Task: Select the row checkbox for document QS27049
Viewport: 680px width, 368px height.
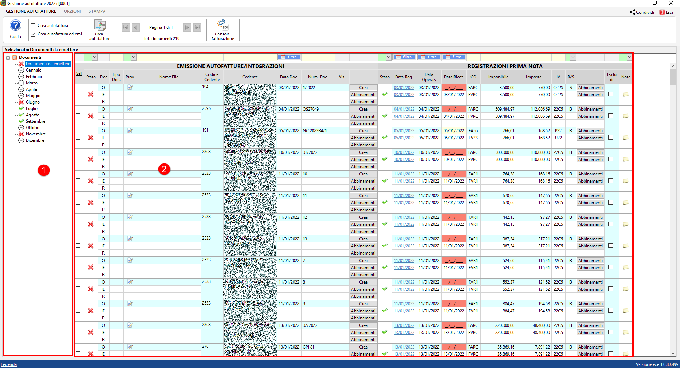Action: (78, 116)
